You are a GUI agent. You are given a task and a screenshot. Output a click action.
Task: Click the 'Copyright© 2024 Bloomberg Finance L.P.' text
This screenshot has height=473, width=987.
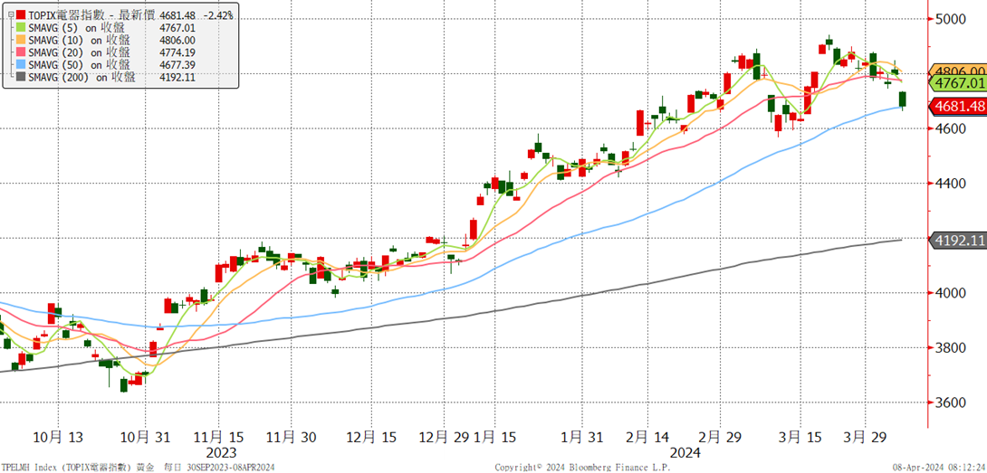coord(582,468)
